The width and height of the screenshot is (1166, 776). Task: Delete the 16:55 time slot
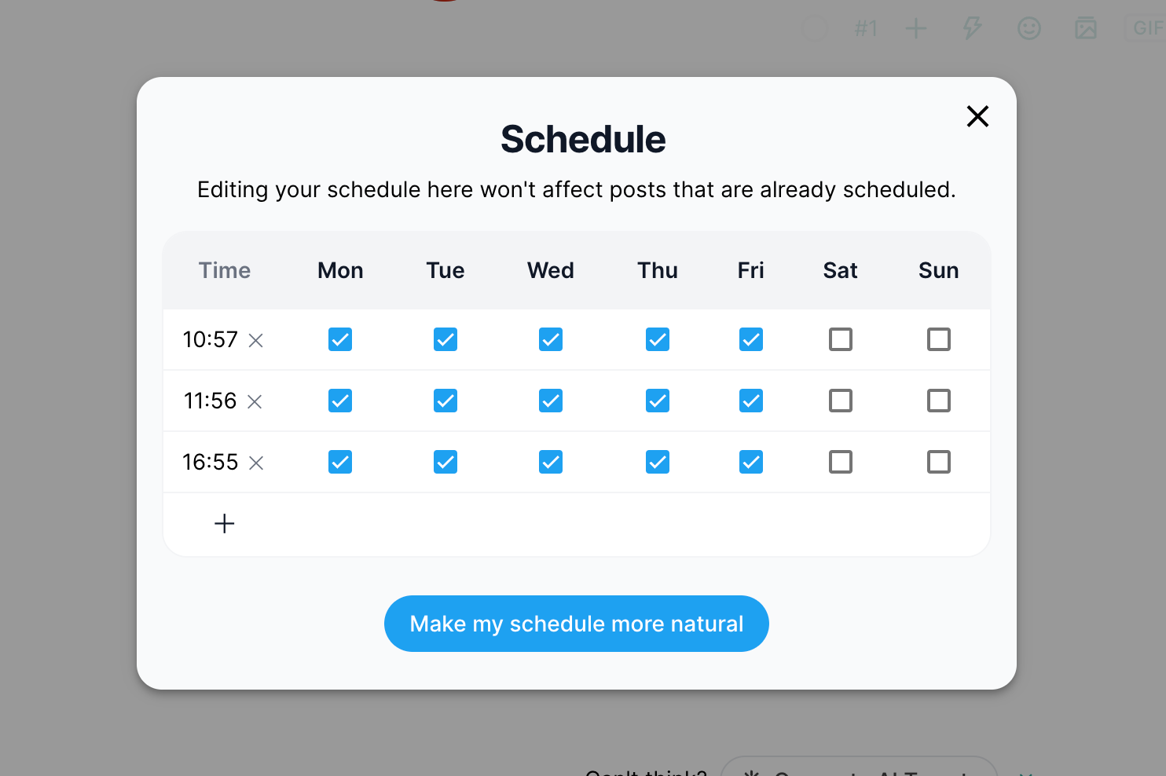[256, 463]
